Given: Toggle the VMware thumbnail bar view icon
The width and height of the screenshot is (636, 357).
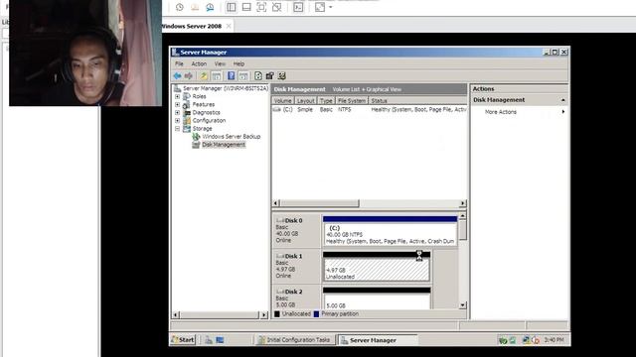Looking at the screenshot, I should (246, 7).
